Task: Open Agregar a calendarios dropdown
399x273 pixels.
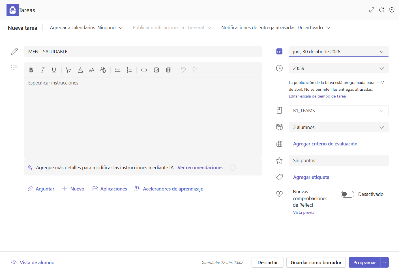Action: point(86,27)
